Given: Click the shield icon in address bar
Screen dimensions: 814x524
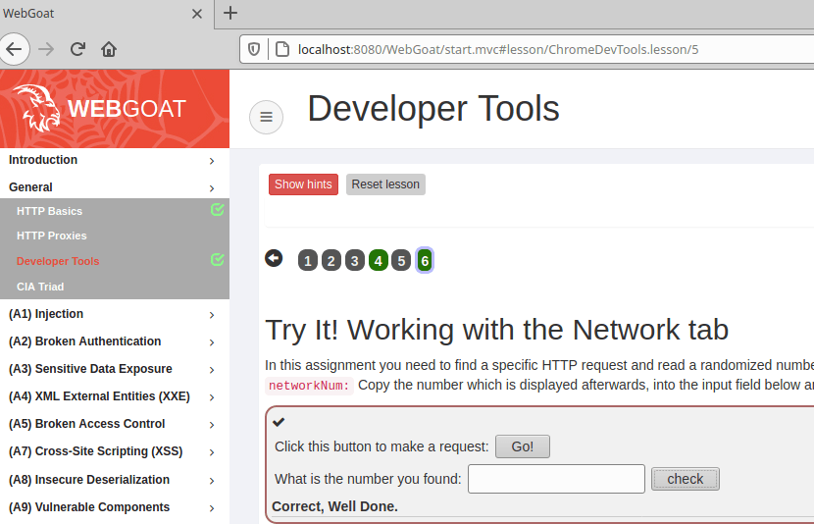Looking at the screenshot, I should 254,49.
